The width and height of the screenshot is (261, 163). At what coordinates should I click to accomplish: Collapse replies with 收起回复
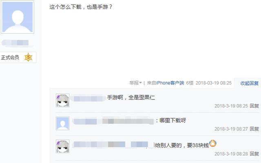tap(249, 83)
